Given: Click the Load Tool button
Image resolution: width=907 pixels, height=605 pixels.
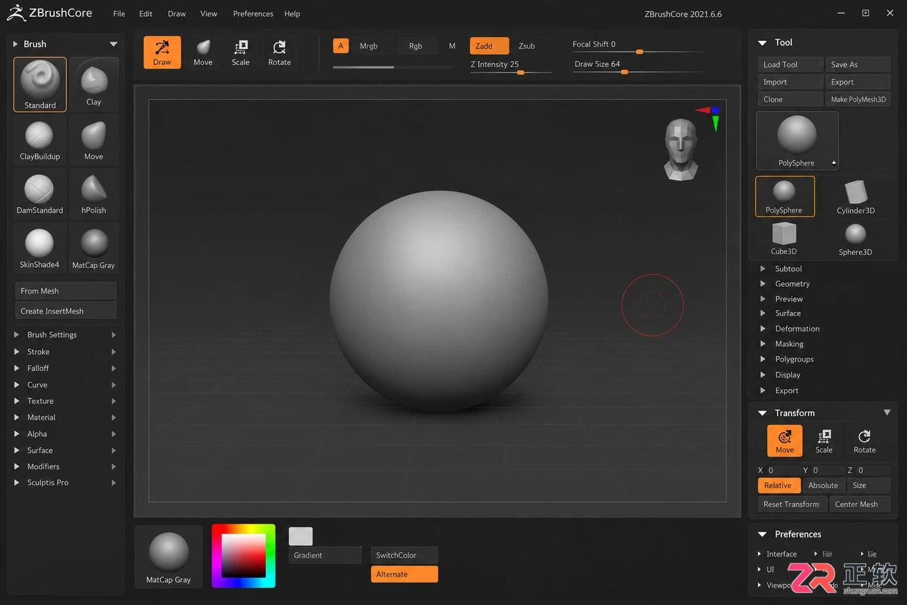Looking at the screenshot, I should click(x=790, y=64).
